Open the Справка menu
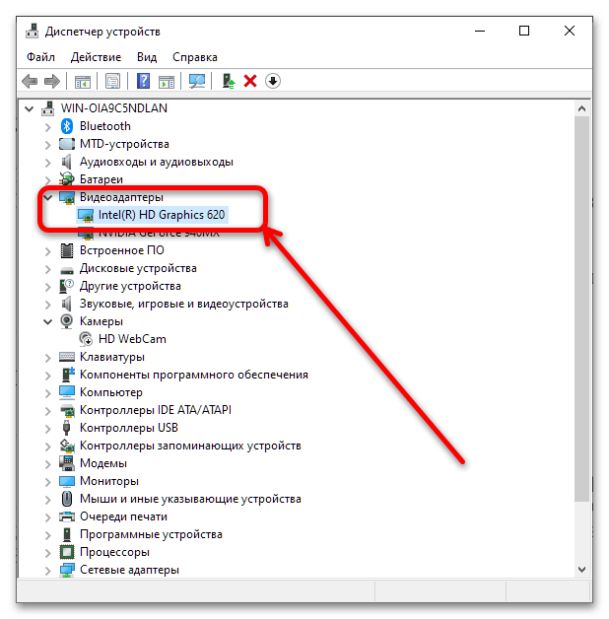609x619 pixels. coord(195,57)
